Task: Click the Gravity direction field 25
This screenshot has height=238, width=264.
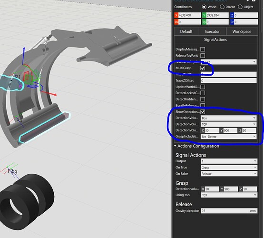Action: tap(229, 211)
